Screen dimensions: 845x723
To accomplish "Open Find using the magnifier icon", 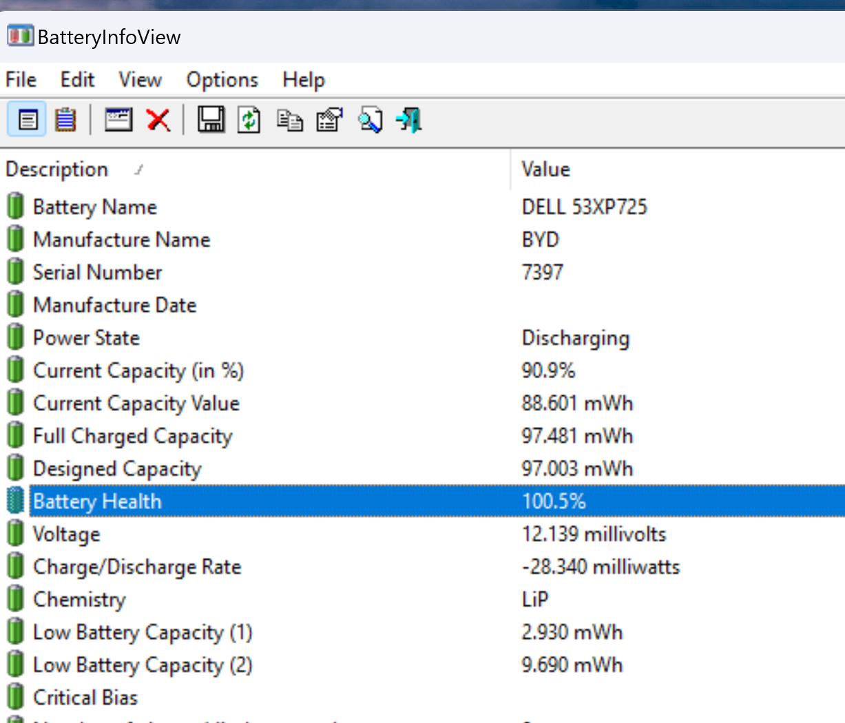I will (371, 120).
